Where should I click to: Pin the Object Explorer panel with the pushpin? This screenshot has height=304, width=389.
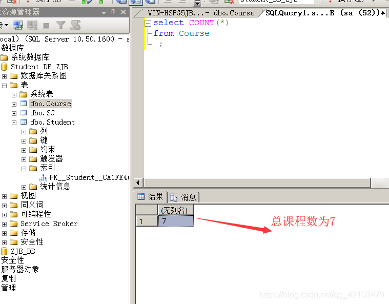click(113, 12)
